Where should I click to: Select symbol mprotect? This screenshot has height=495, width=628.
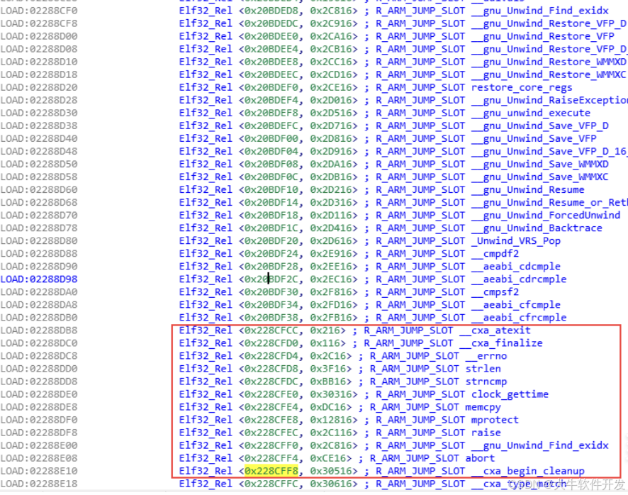tap(495, 420)
